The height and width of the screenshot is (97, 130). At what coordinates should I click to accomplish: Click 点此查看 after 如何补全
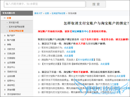tap(121, 76)
